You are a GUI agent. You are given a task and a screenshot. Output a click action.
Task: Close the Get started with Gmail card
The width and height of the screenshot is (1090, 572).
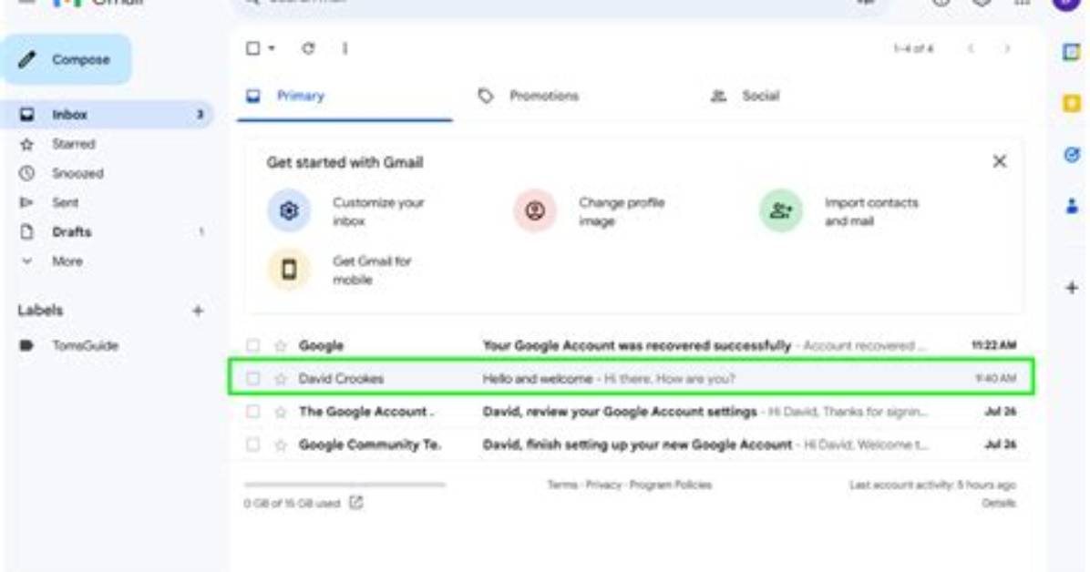[1000, 161]
